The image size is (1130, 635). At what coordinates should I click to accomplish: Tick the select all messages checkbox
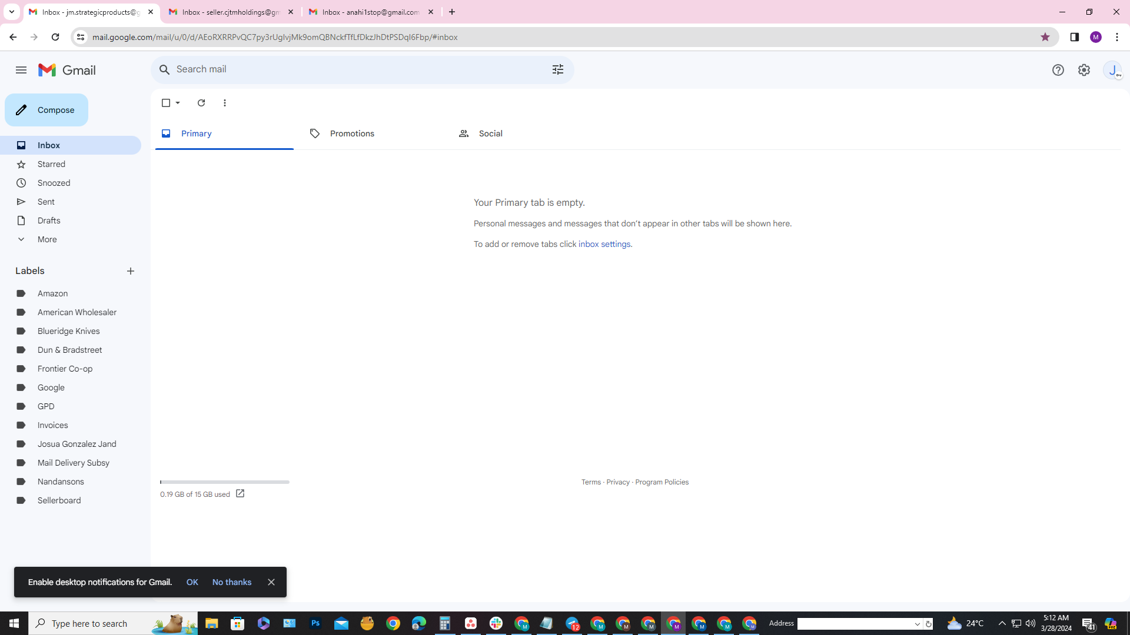point(166,103)
